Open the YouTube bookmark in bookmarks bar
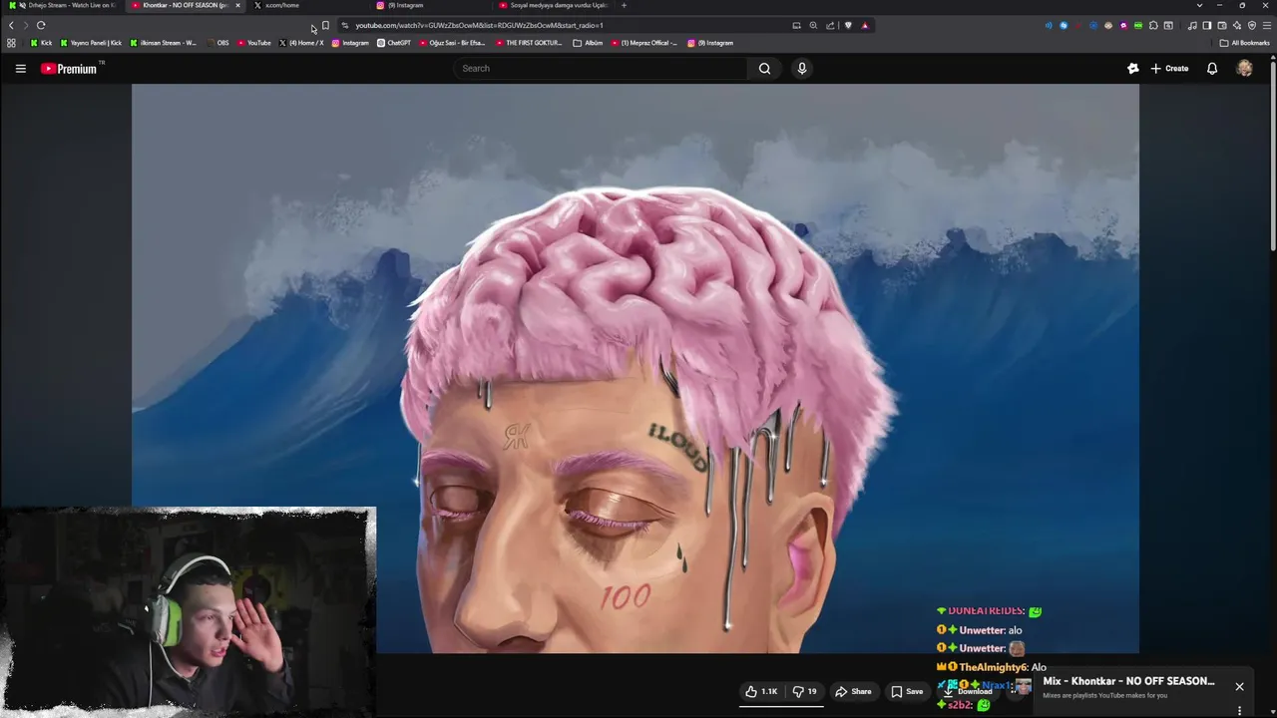This screenshot has height=718, width=1277. pyautogui.click(x=254, y=43)
